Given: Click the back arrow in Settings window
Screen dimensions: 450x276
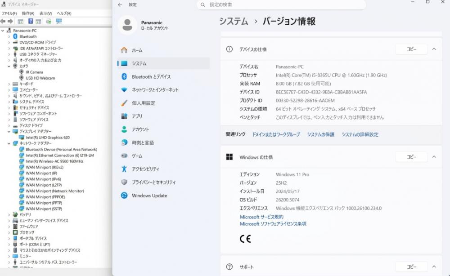Looking at the screenshot, I should pyautogui.click(x=120, y=4).
